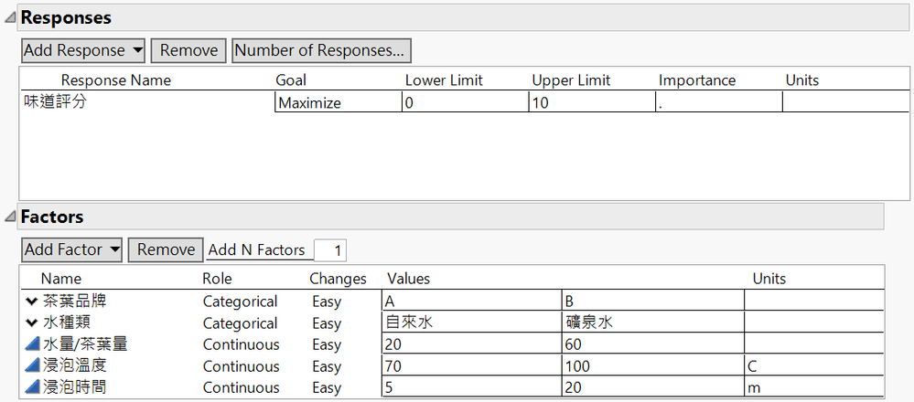Collapse the Responses section disclosure triangle
The image size is (914, 402).
[9, 18]
